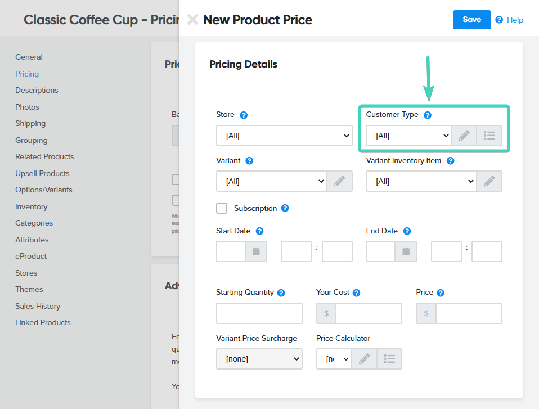Open the Grouping section
Image resolution: width=539 pixels, height=409 pixels.
(32, 140)
